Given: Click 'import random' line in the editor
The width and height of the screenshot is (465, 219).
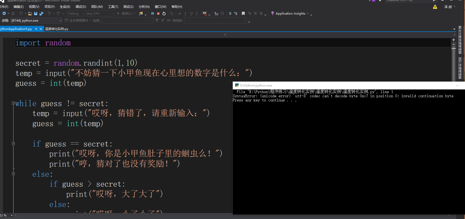Looking at the screenshot, I should pos(43,43).
